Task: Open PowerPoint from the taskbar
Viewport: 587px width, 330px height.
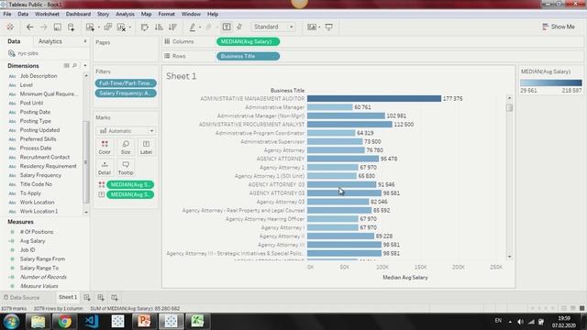Action: [x=144, y=322]
